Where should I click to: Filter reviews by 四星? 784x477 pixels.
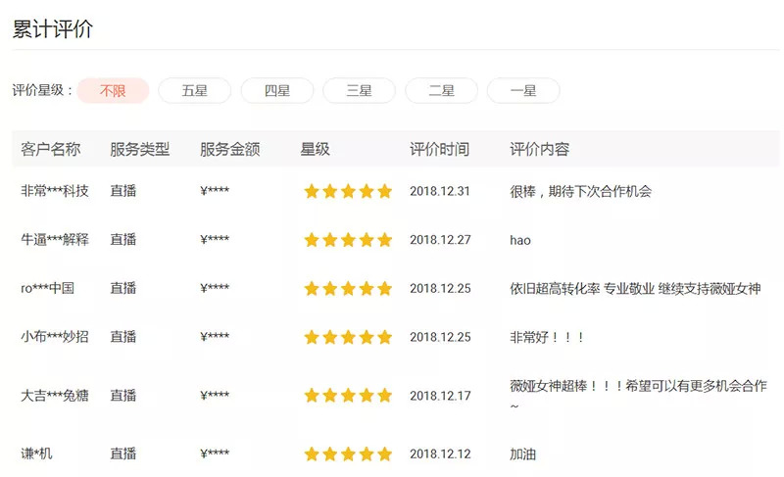tap(277, 91)
